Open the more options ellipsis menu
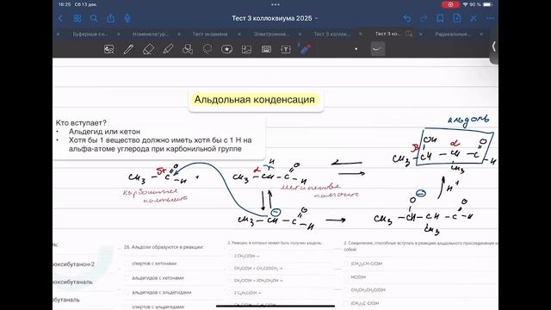The width and height of the screenshot is (551, 310). coord(490,18)
